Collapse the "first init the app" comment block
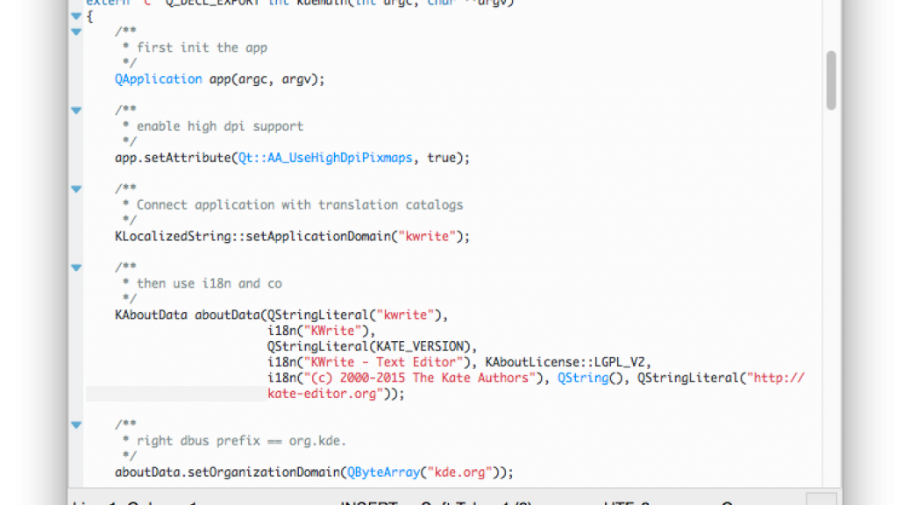910x505 pixels. pyautogui.click(x=76, y=32)
